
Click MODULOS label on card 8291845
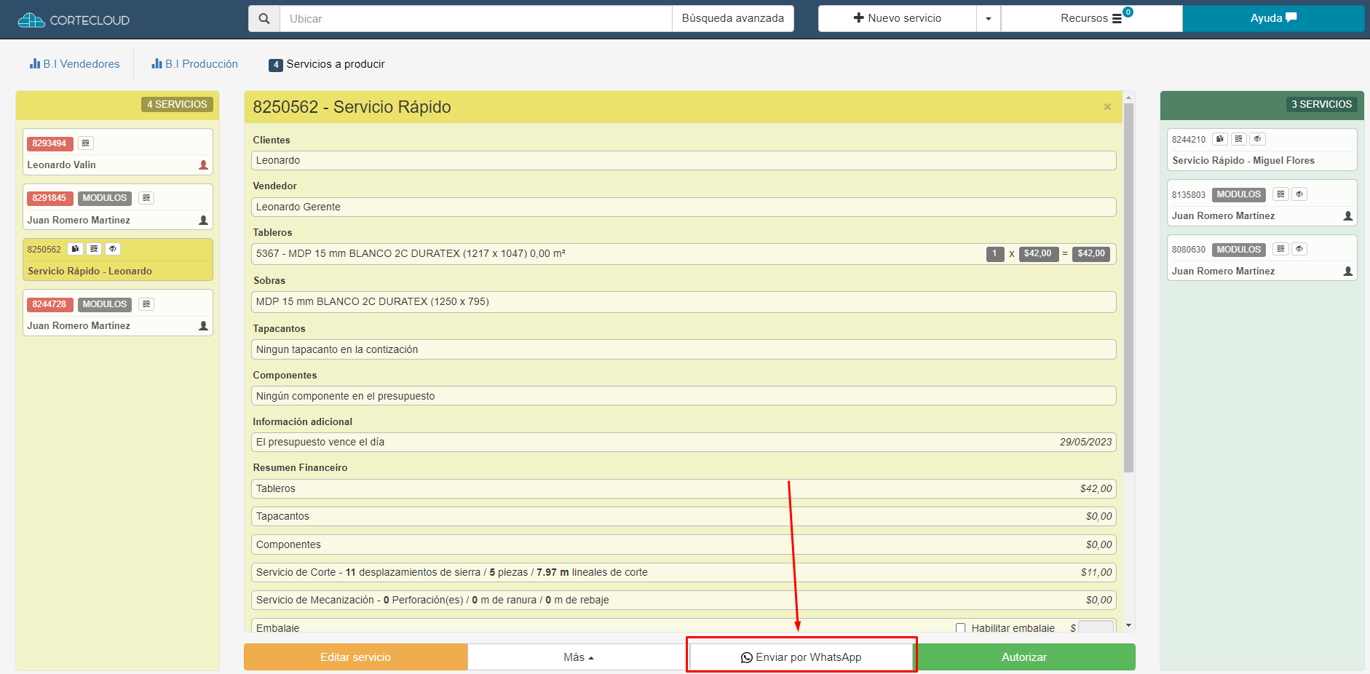coord(105,198)
